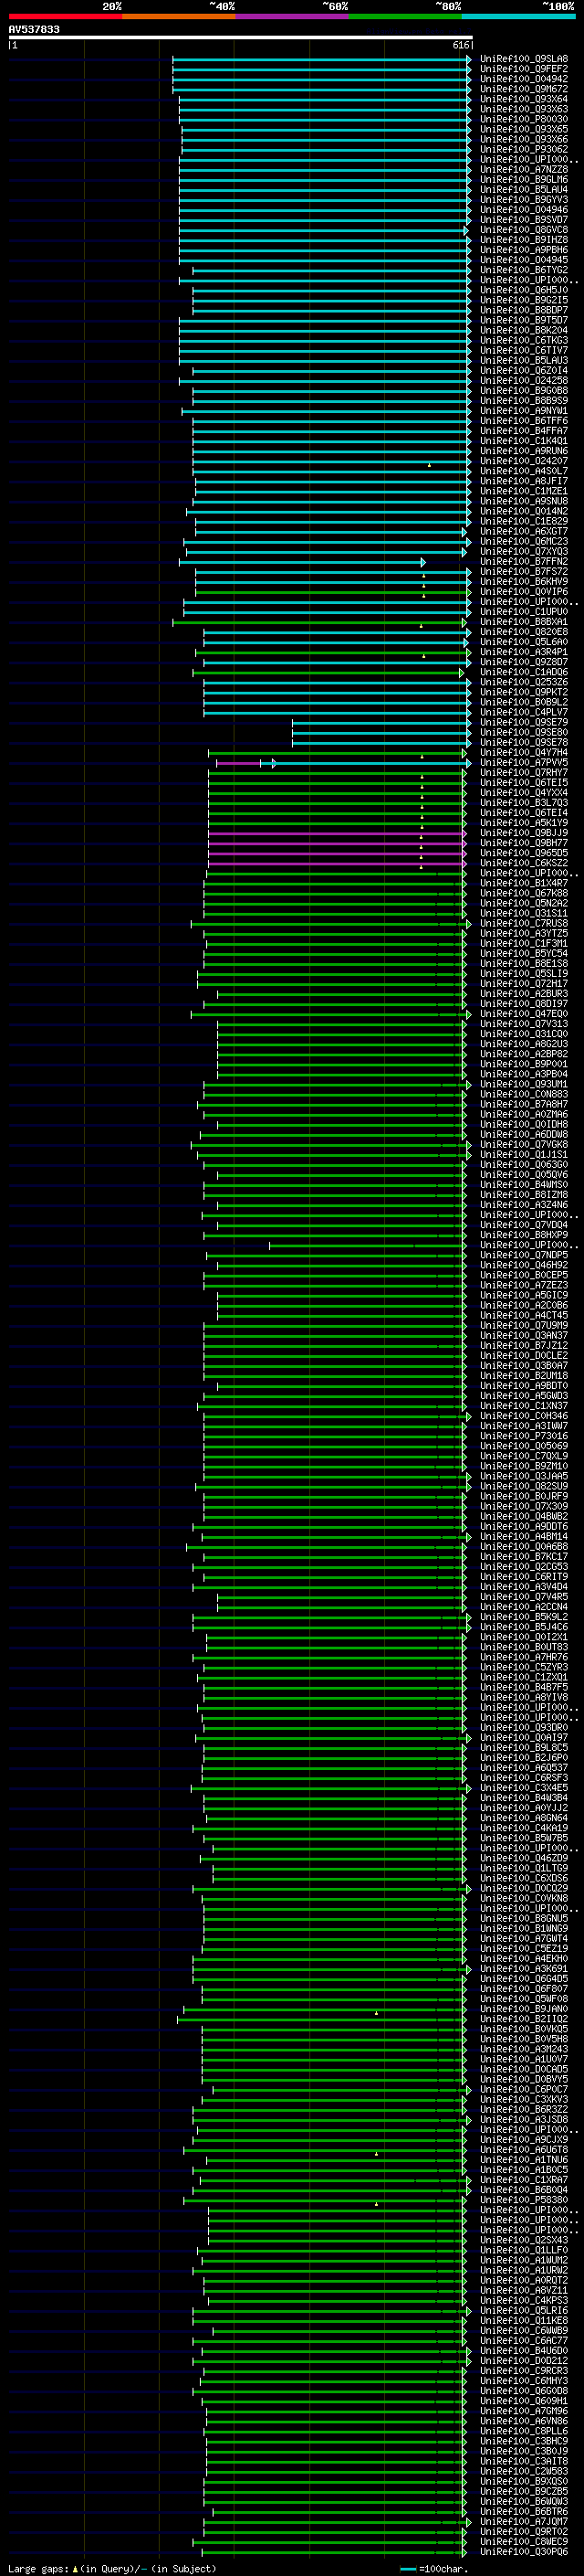
Task: Click the white query sequence bar
Action: [240, 37]
